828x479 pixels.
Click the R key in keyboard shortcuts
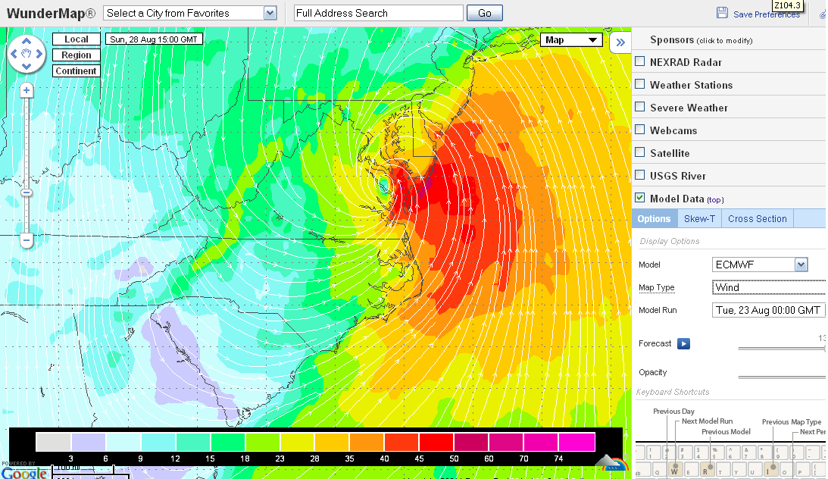(x=705, y=471)
